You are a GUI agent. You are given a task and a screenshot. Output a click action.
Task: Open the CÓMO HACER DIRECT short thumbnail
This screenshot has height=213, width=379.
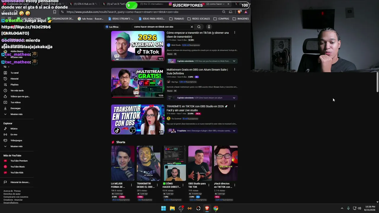174,163
